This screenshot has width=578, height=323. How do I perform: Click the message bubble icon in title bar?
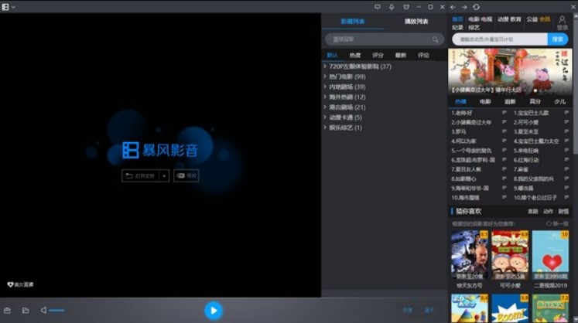tap(377, 7)
